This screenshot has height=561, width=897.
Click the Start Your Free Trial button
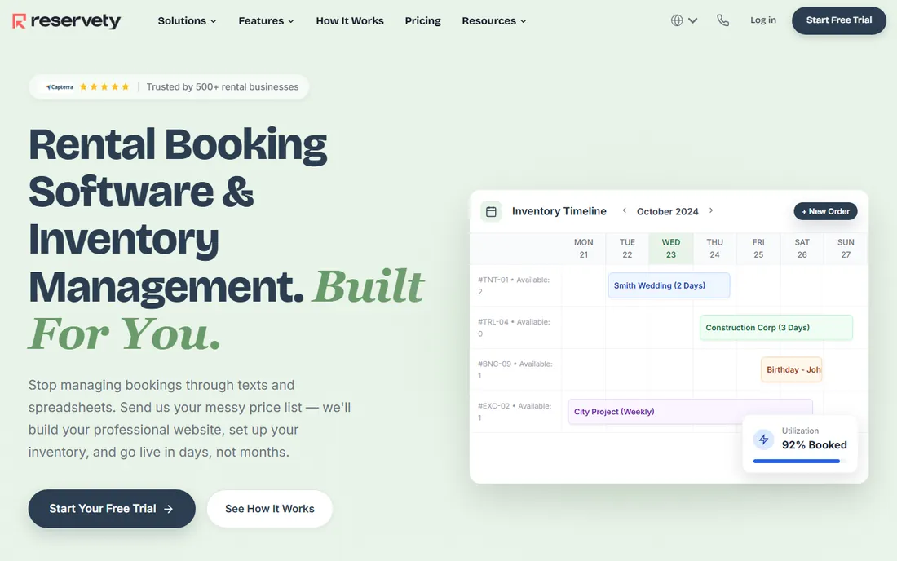click(x=112, y=508)
